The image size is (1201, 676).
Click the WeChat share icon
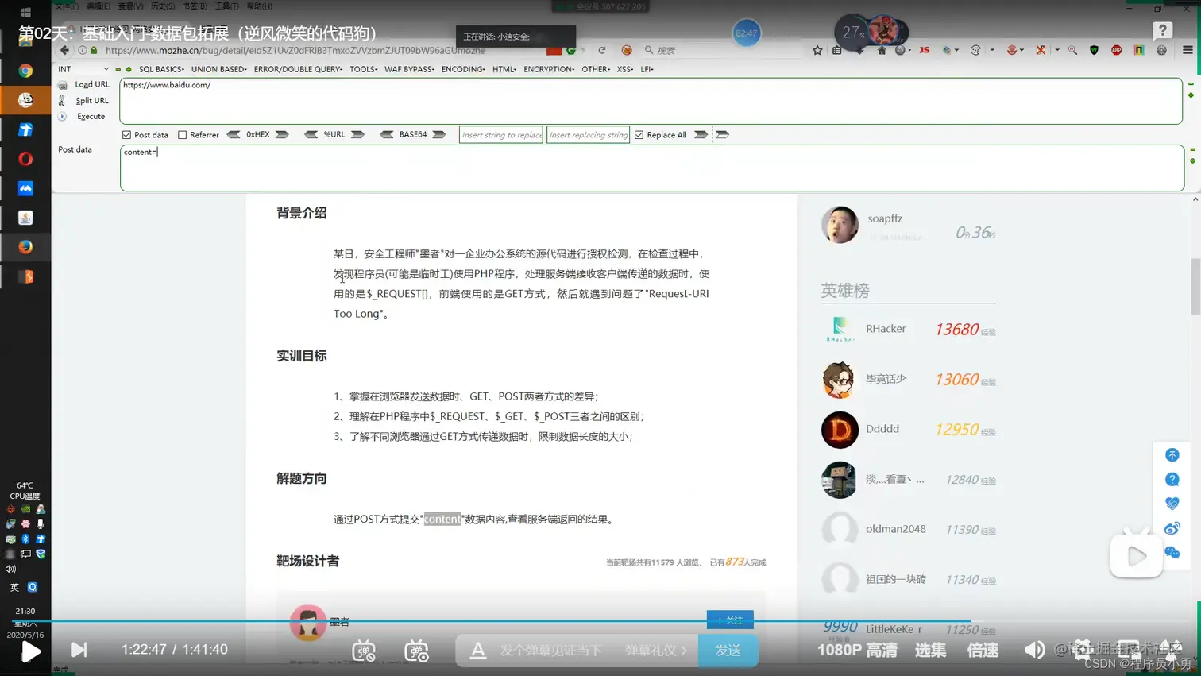pyautogui.click(x=1172, y=553)
